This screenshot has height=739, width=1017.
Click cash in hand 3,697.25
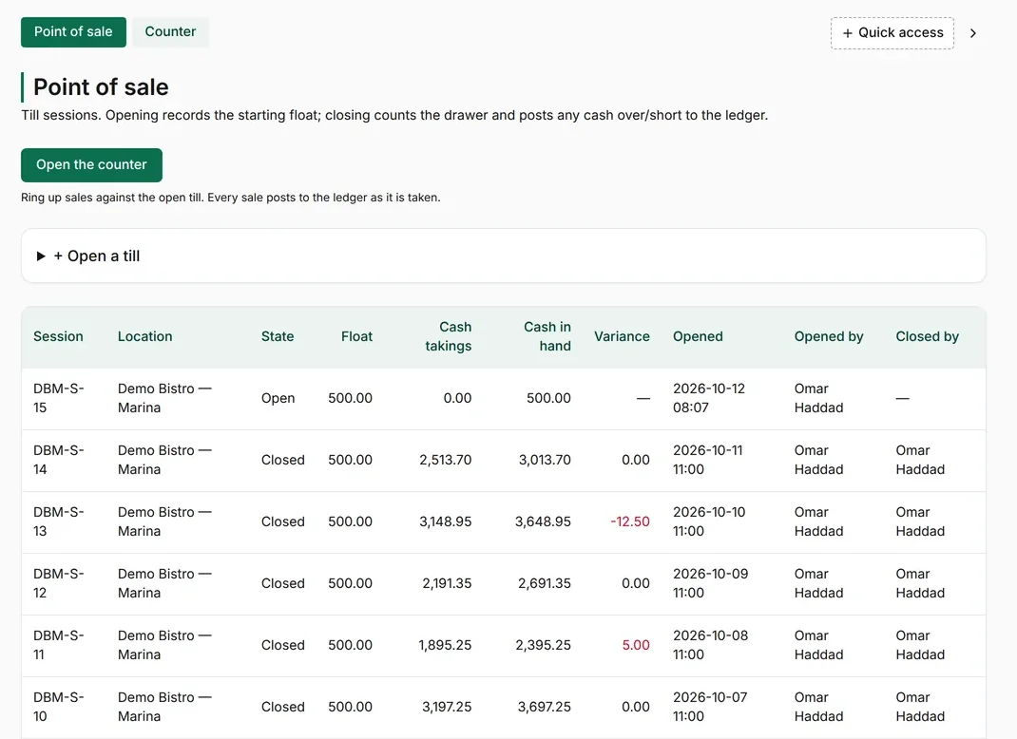pos(545,707)
